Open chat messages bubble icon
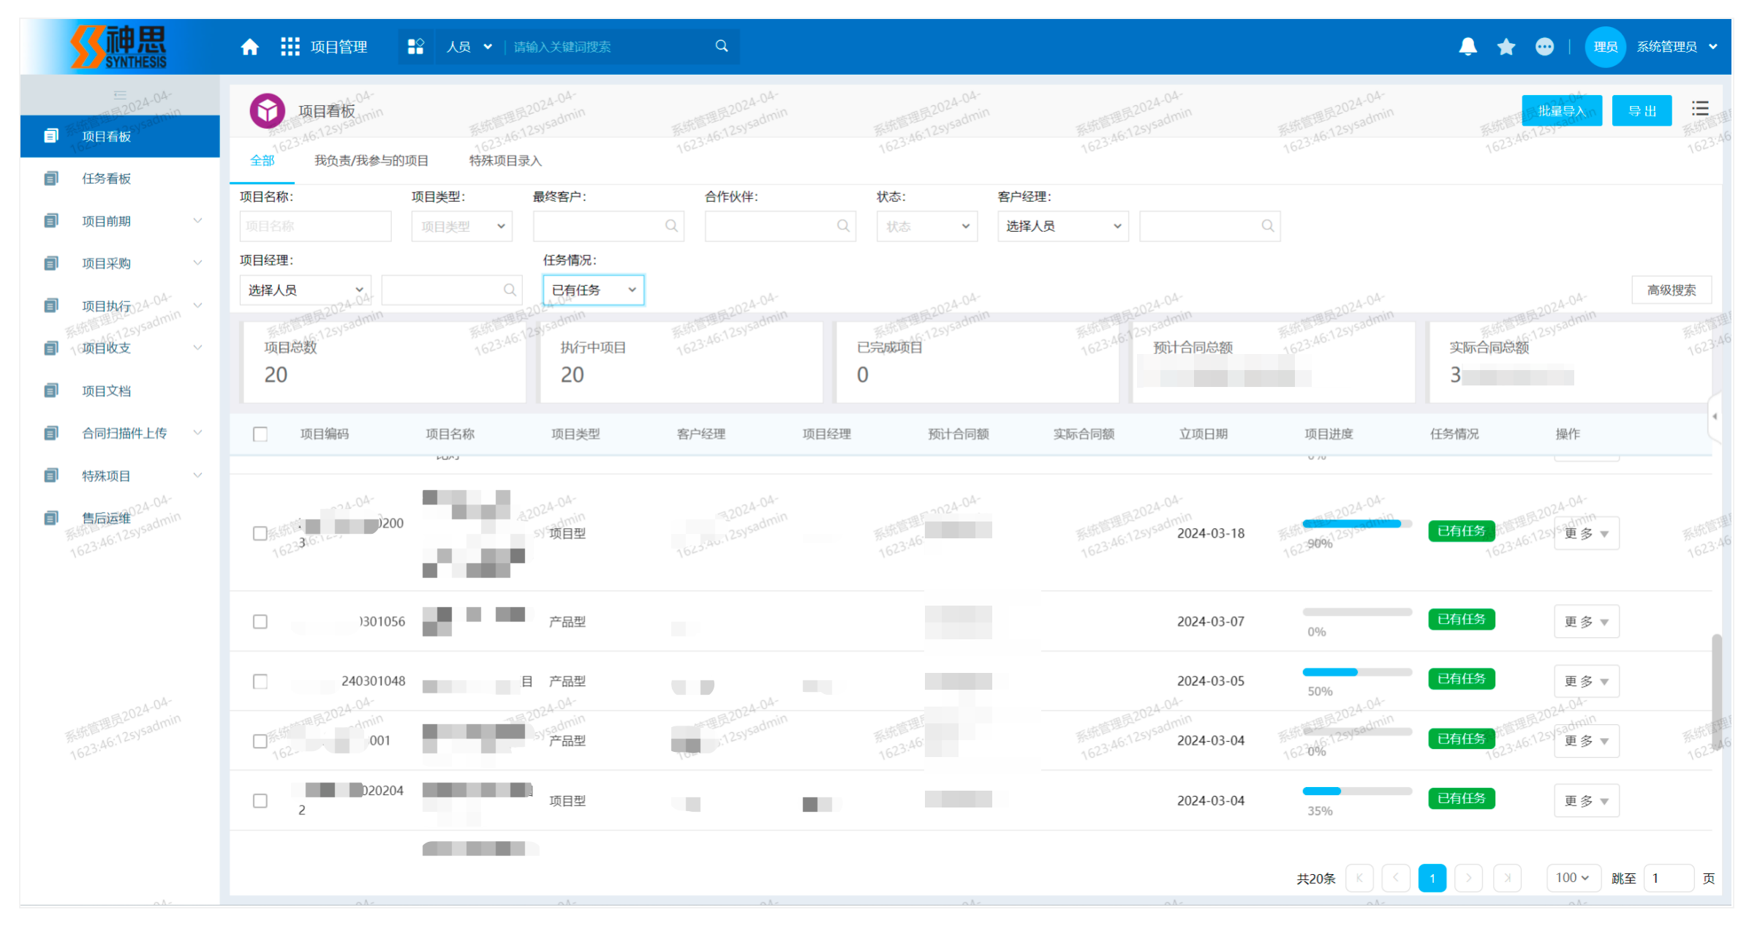1749x945 pixels. pyautogui.click(x=1544, y=47)
